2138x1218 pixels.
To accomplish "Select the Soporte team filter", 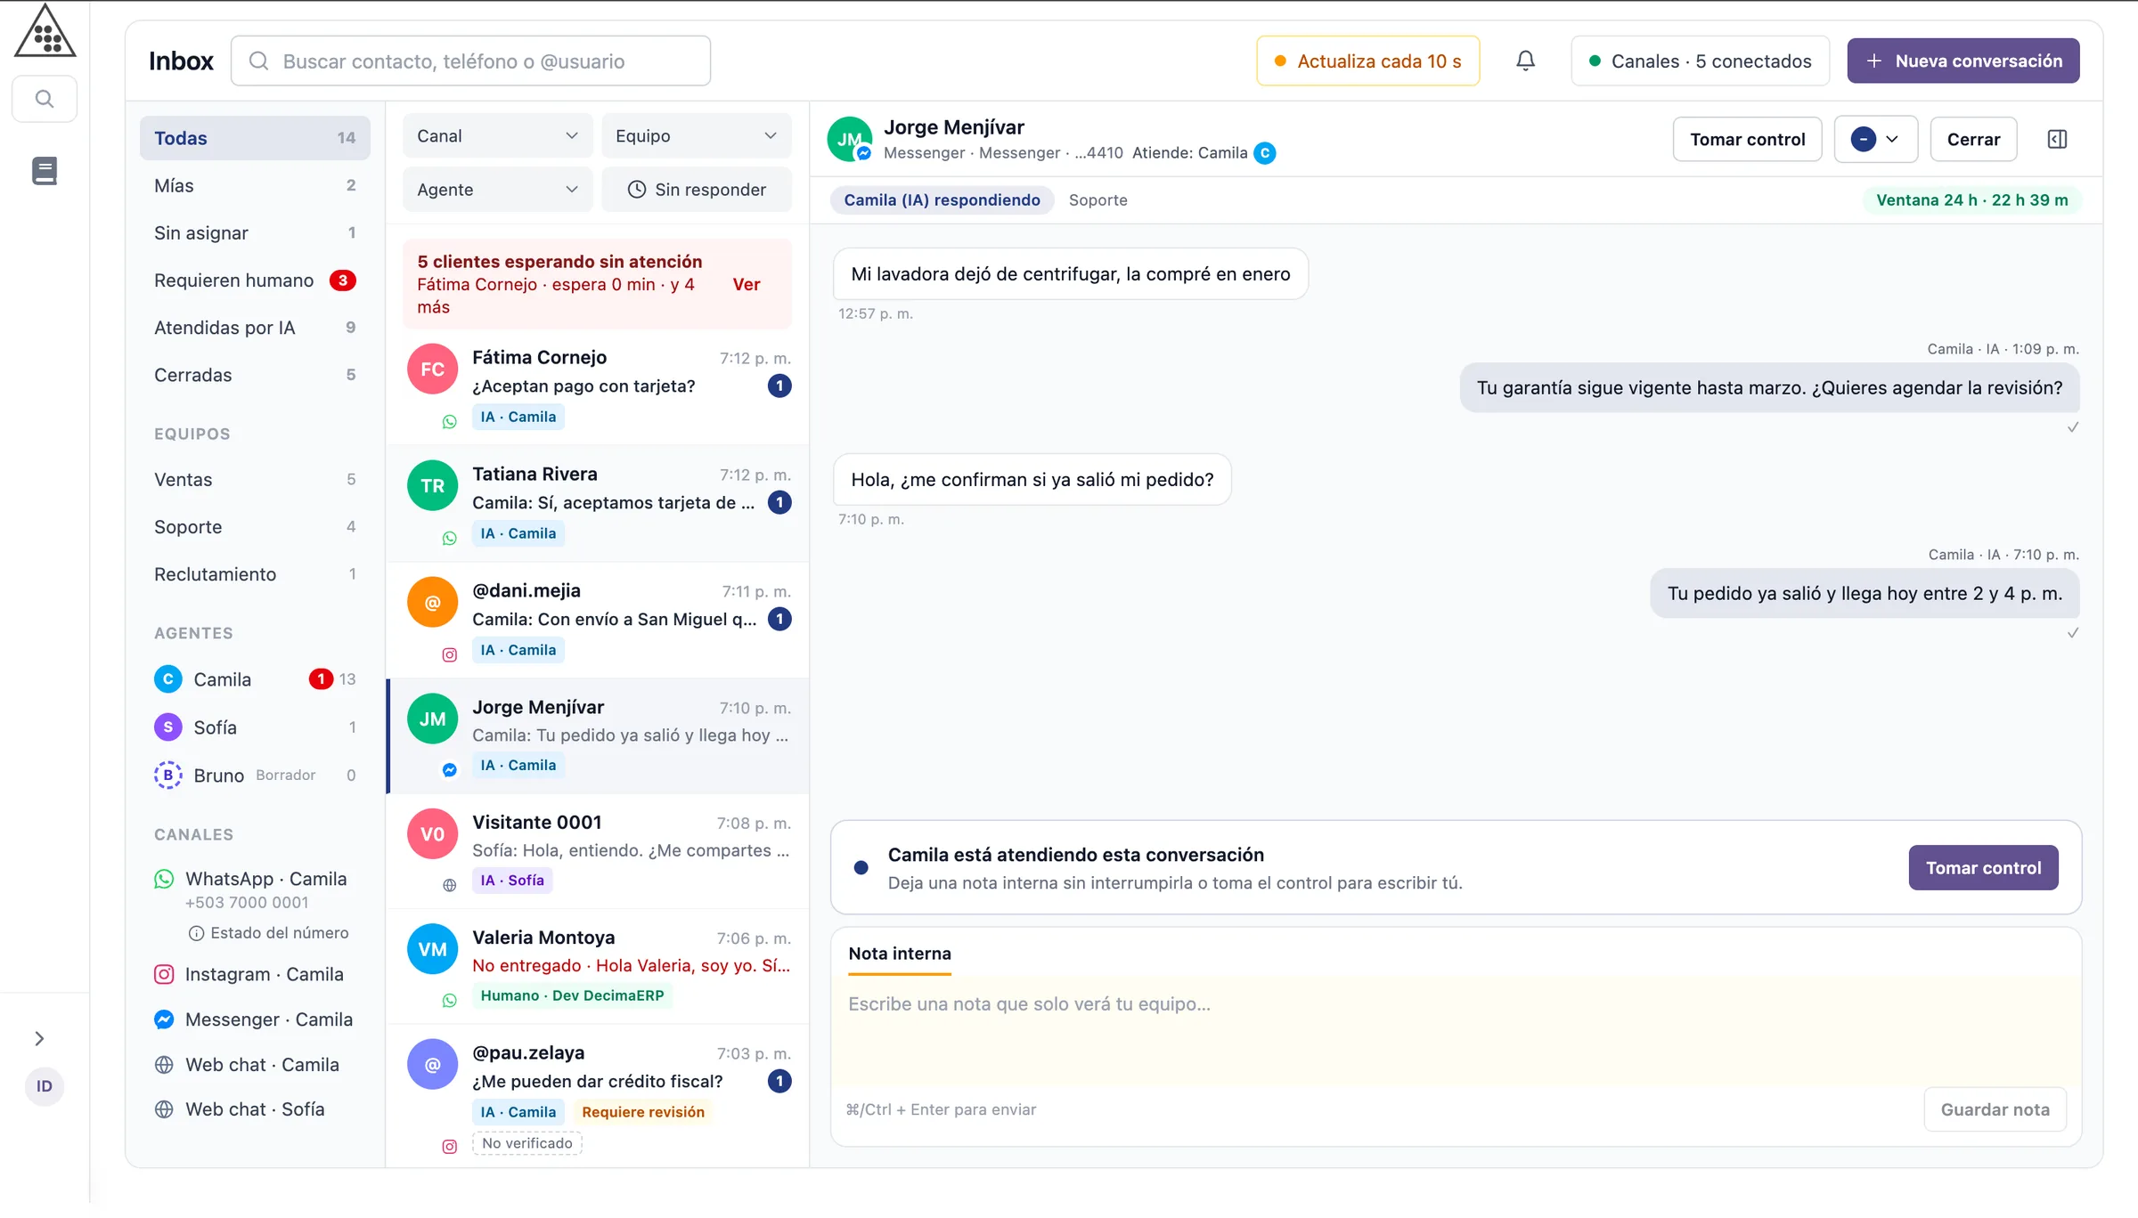I will pyautogui.click(x=255, y=527).
